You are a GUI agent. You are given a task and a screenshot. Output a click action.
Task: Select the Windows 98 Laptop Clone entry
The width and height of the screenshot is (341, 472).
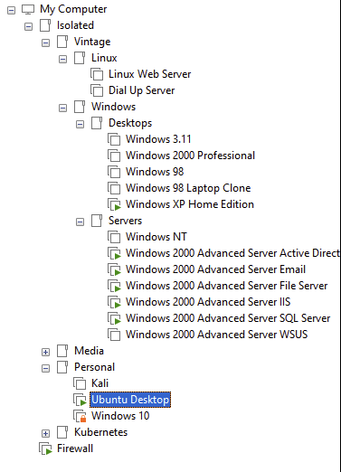pos(188,188)
